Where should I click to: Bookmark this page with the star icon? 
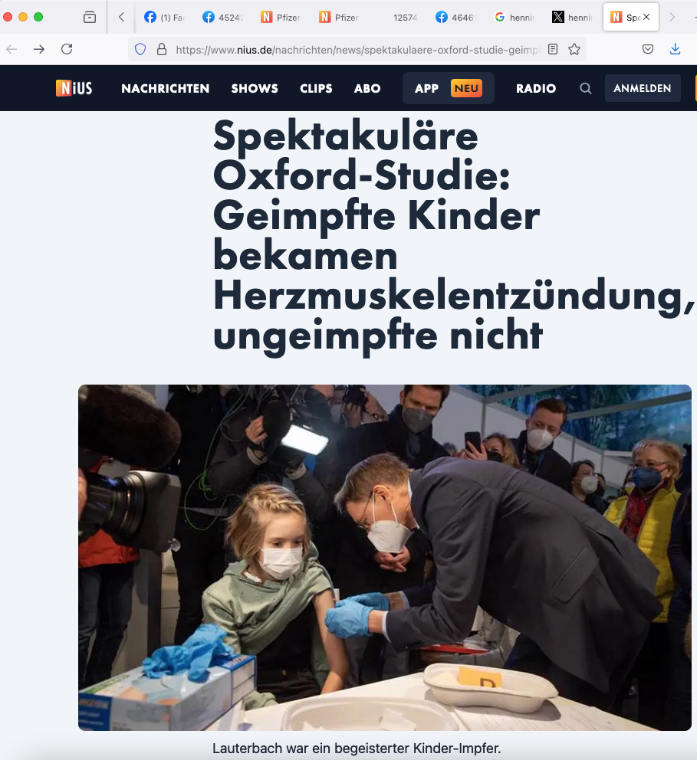pos(574,49)
